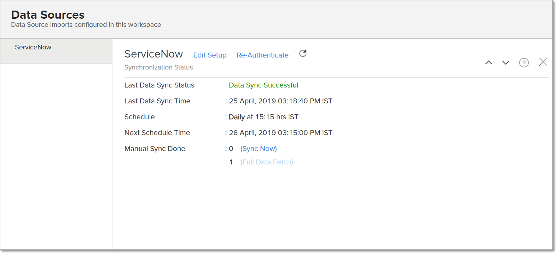Select ServiceNow in the left sidebar
Image resolution: width=556 pixels, height=253 pixels.
(33, 47)
